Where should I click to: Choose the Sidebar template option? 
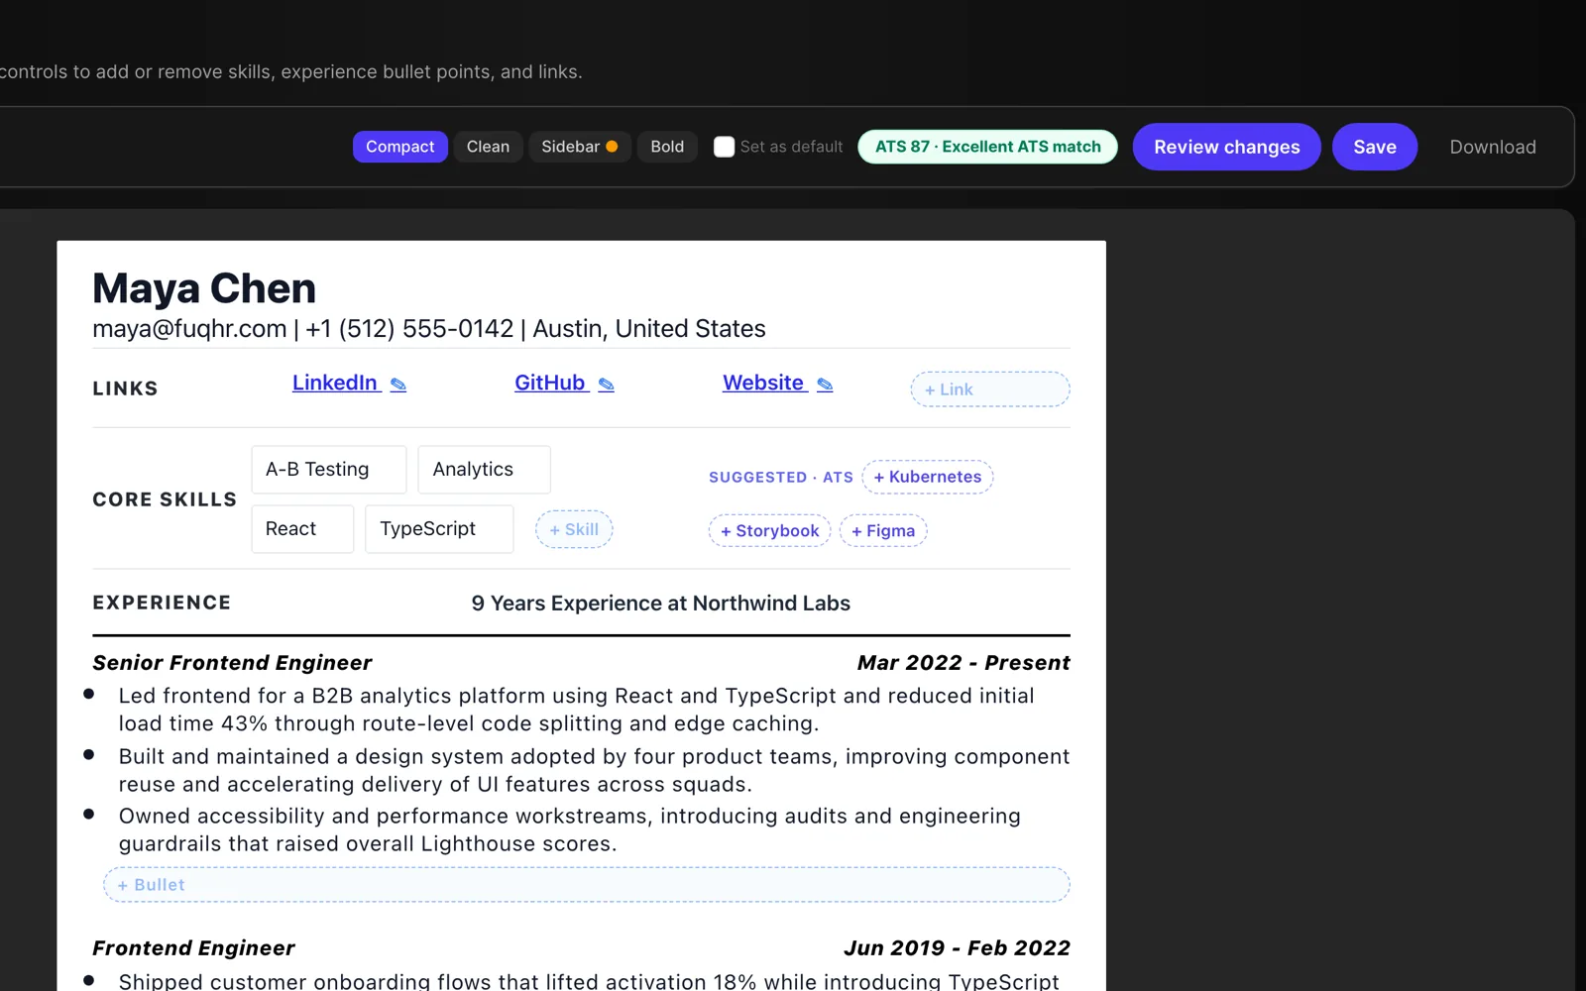tap(580, 147)
